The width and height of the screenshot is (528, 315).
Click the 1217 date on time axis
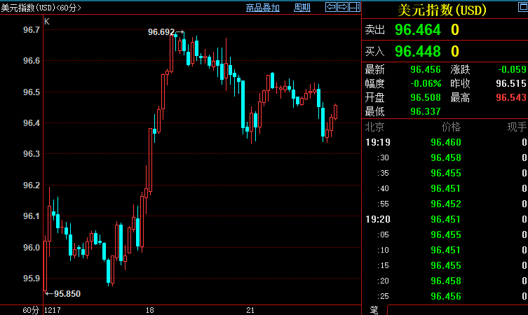(53, 309)
